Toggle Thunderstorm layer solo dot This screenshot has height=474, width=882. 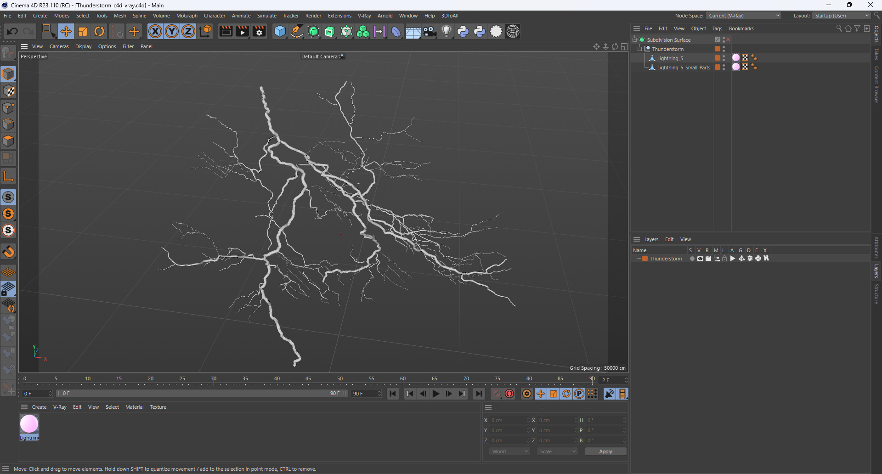point(692,259)
